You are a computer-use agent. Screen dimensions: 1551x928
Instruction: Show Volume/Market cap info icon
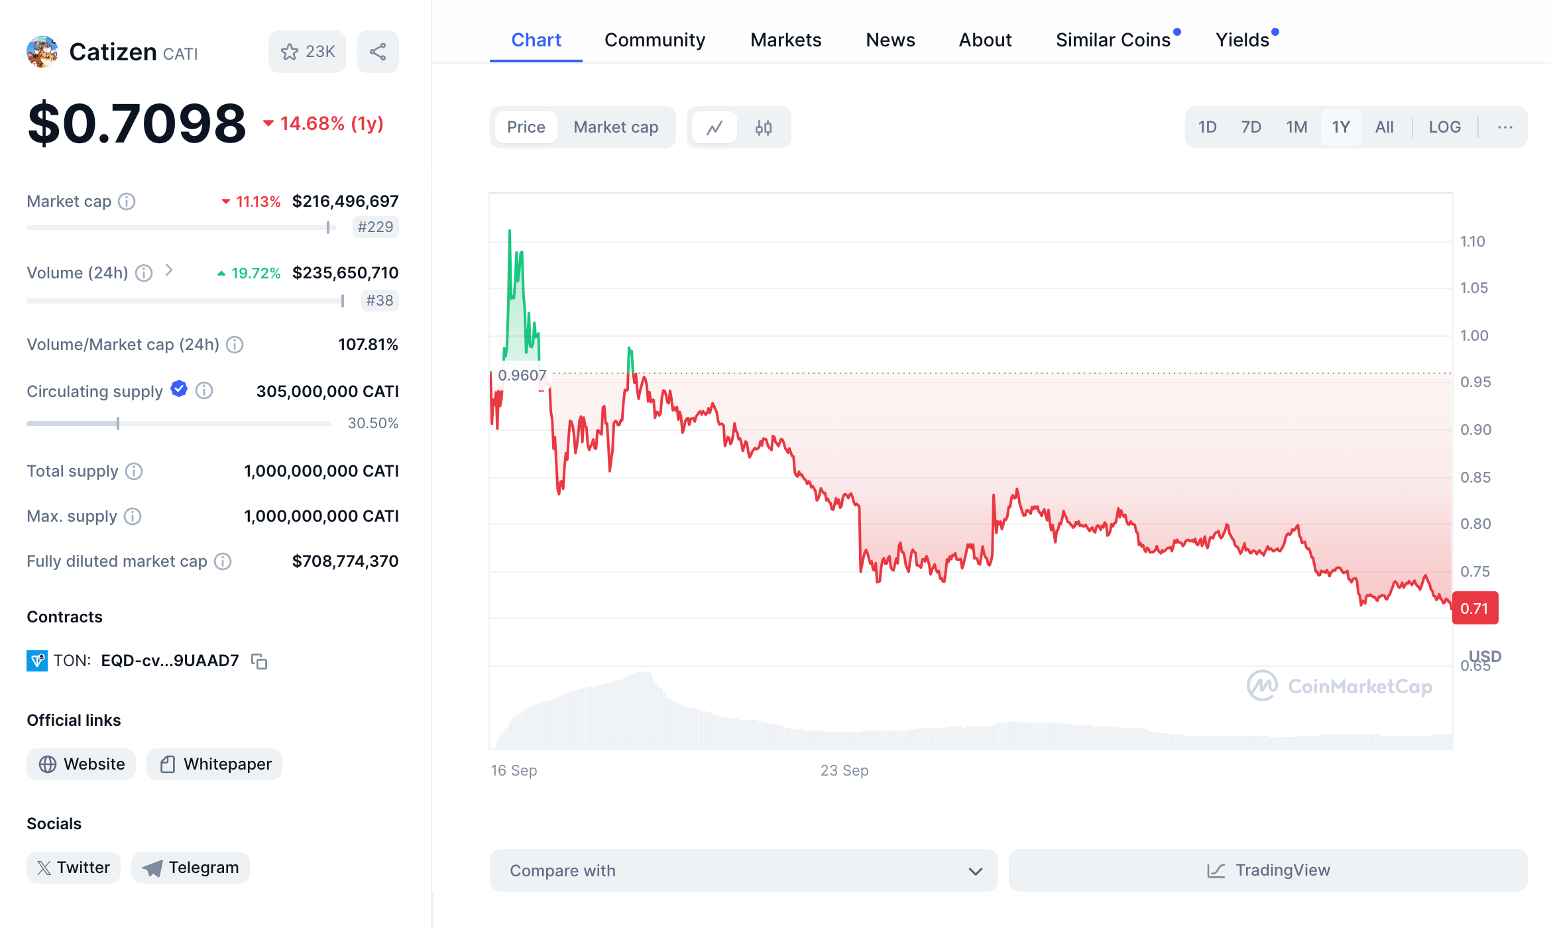coord(235,345)
